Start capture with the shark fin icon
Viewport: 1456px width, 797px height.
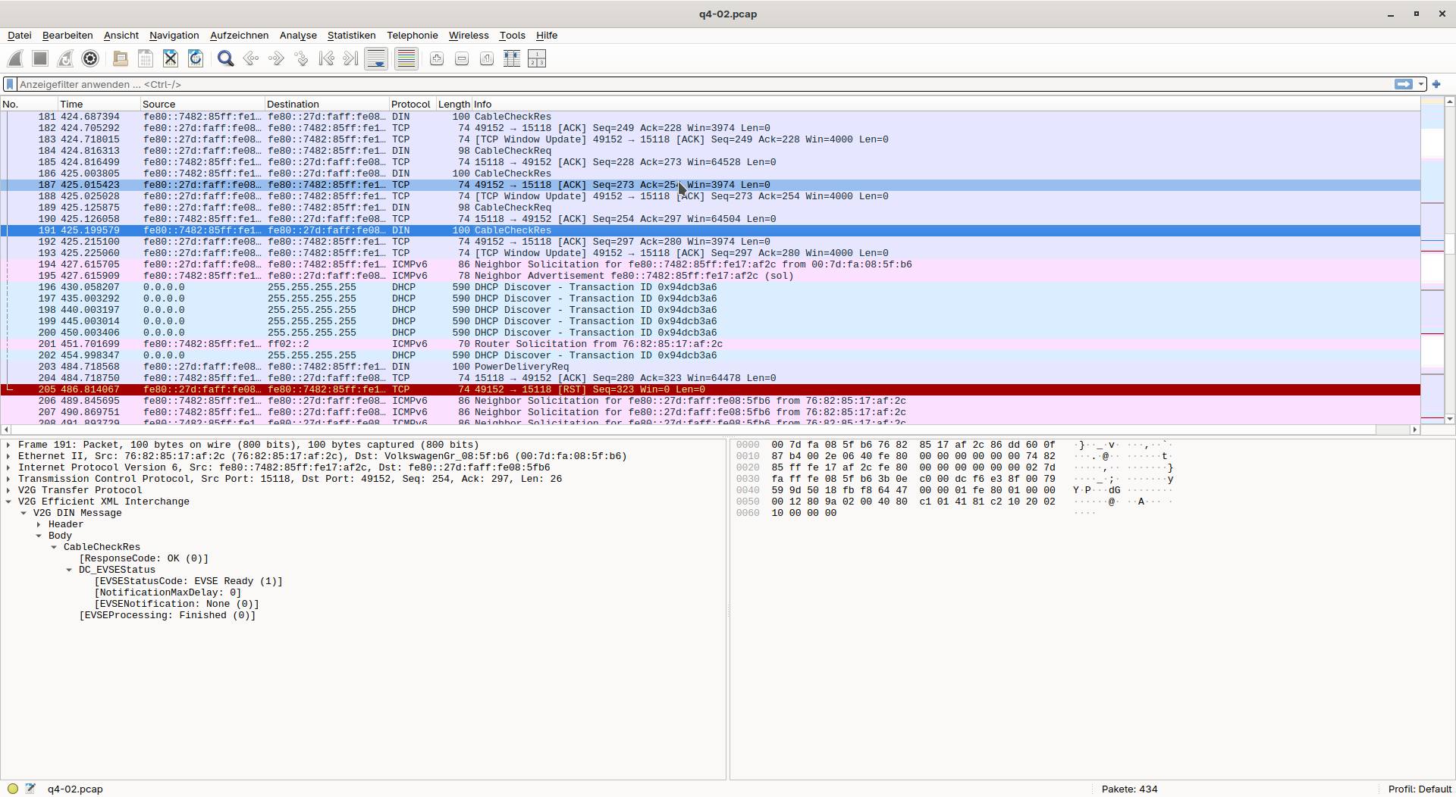pyautogui.click(x=15, y=58)
